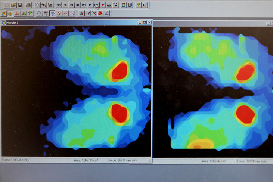The image size is (273, 182).
Task: Open the rainbow color legend icon
Action: click(x=124, y=5)
